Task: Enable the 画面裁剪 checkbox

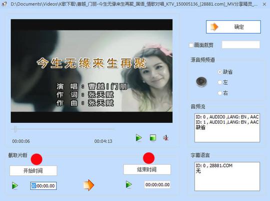Action: click(191, 45)
